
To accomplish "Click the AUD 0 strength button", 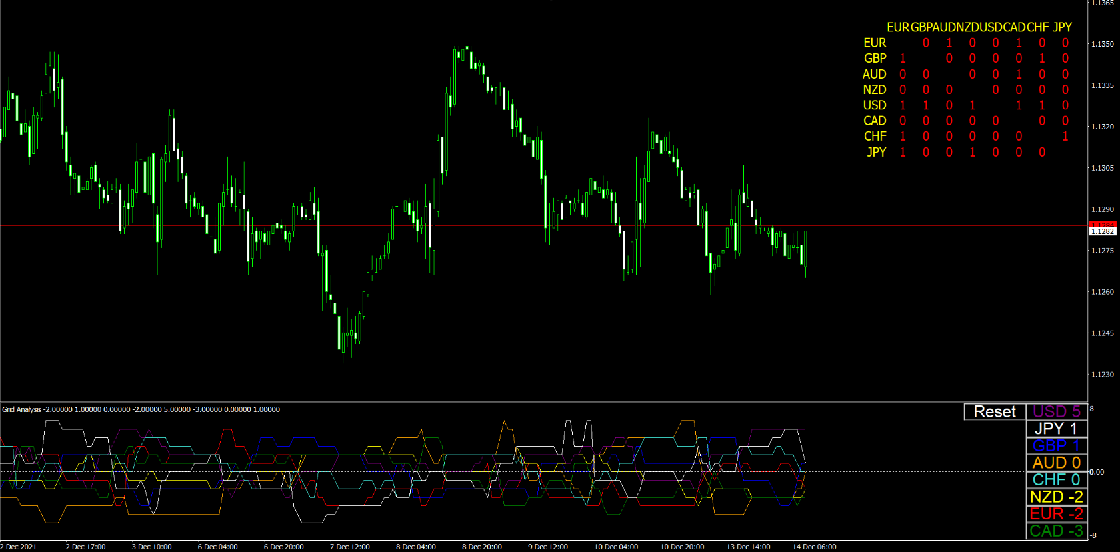I will [x=1056, y=463].
